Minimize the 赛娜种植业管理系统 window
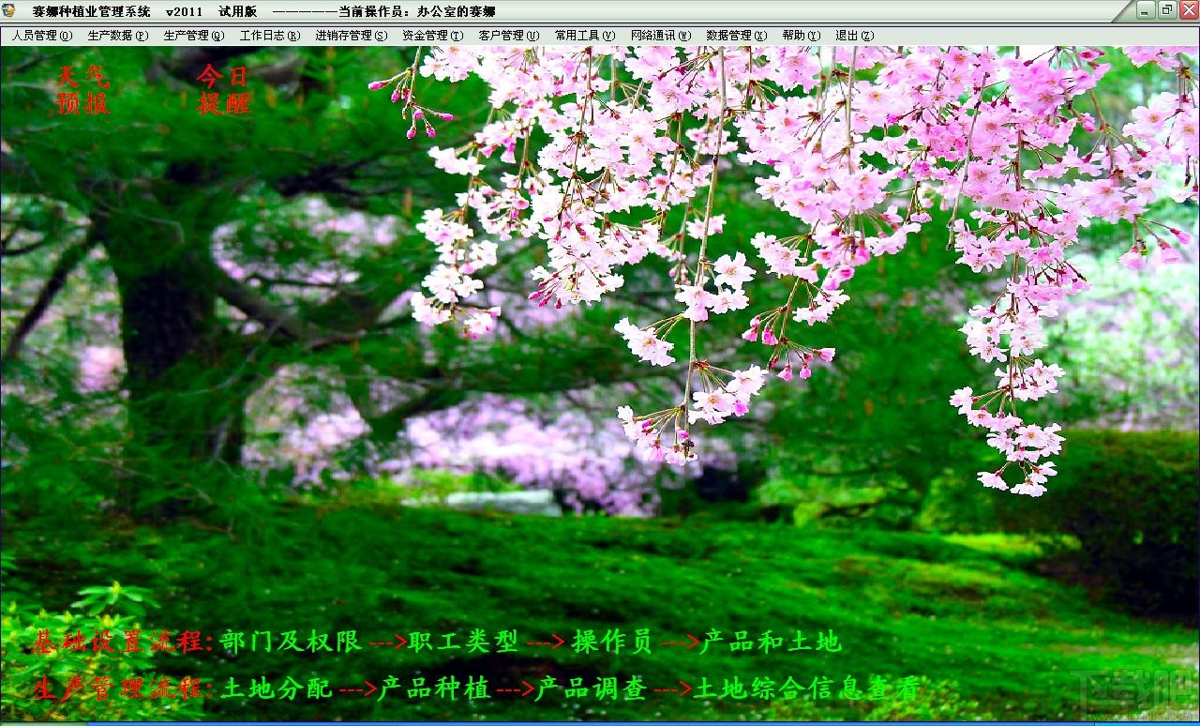The width and height of the screenshot is (1200, 726). 1147,10
